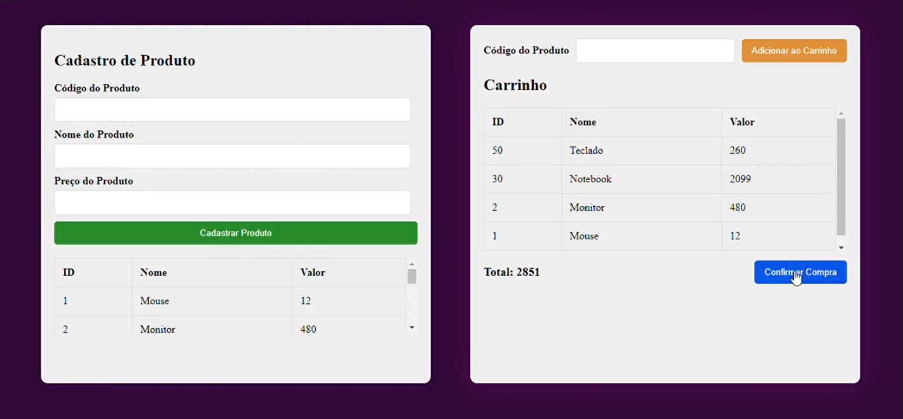Click the Código do Produto field in registration form
Viewport: 903px width, 419px height.
[232, 109]
